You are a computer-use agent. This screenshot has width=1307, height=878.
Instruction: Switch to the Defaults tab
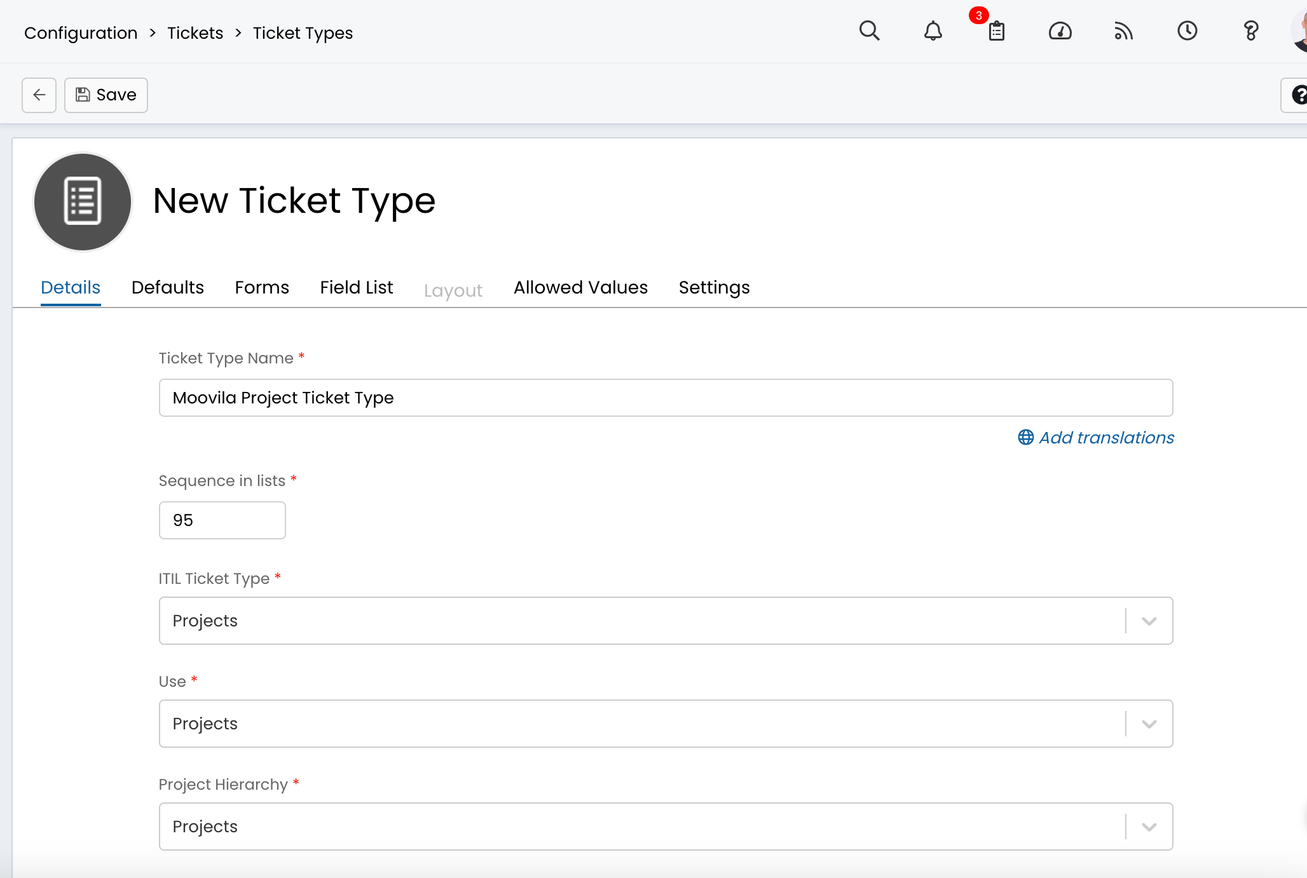tap(168, 287)
